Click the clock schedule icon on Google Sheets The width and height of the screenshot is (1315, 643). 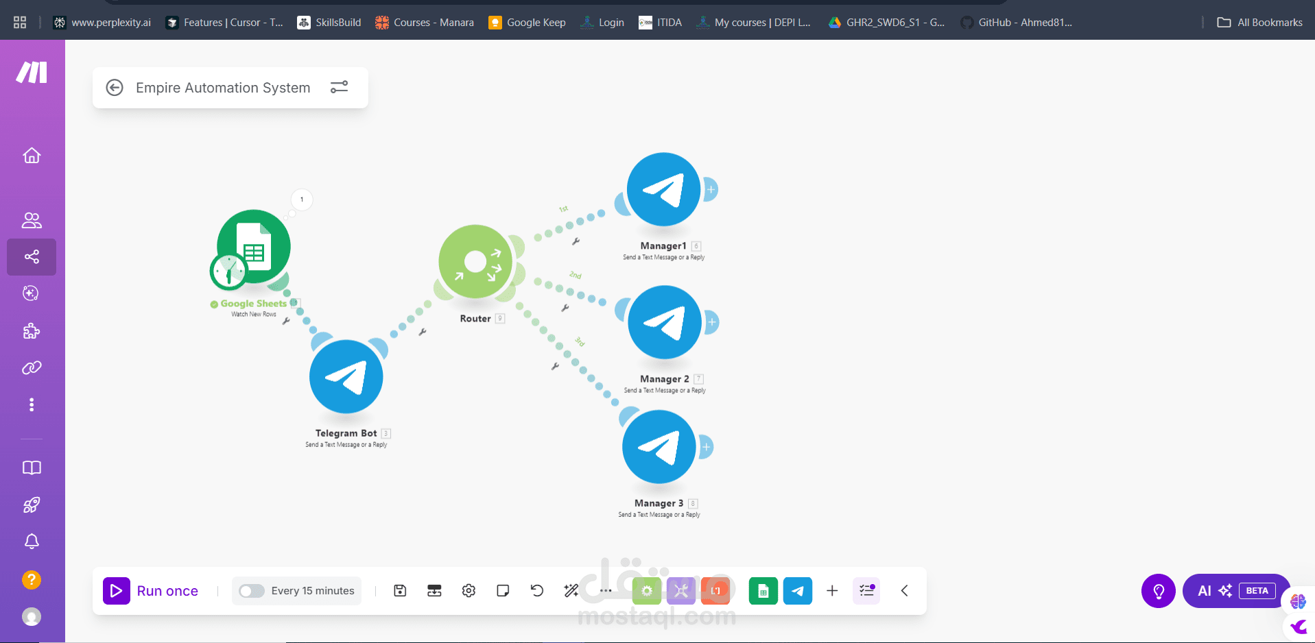coord(228,272)
